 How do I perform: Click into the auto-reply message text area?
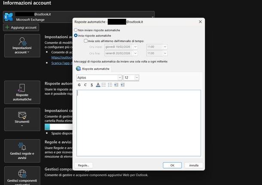pyautogui.click(x=139, y=123)
